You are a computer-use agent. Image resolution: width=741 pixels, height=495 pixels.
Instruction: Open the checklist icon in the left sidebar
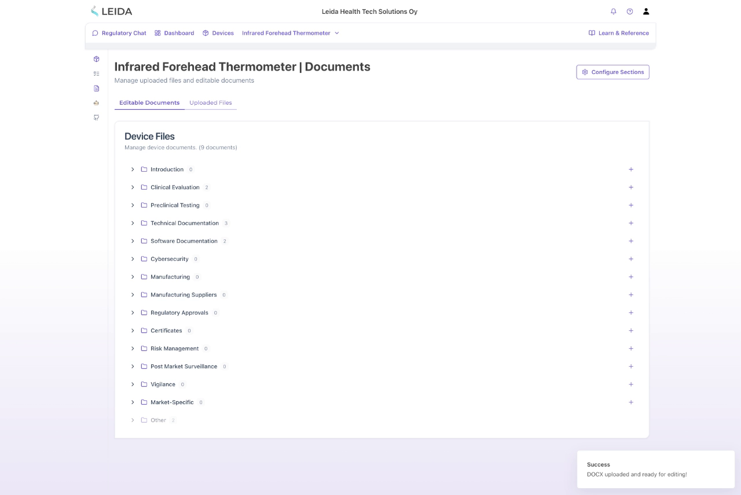[96, 73]
